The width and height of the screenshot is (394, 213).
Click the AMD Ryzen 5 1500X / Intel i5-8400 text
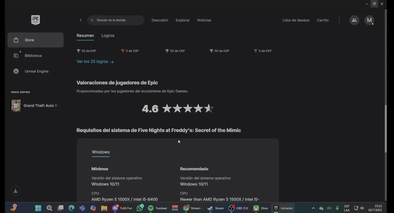tap(125, 199)
